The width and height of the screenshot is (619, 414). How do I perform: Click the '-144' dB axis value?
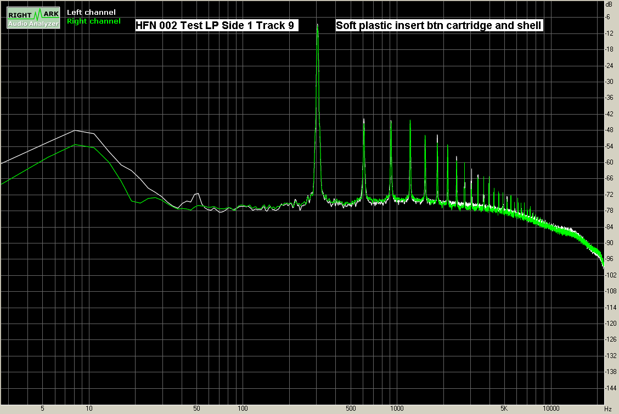click(x=611, y=388)
